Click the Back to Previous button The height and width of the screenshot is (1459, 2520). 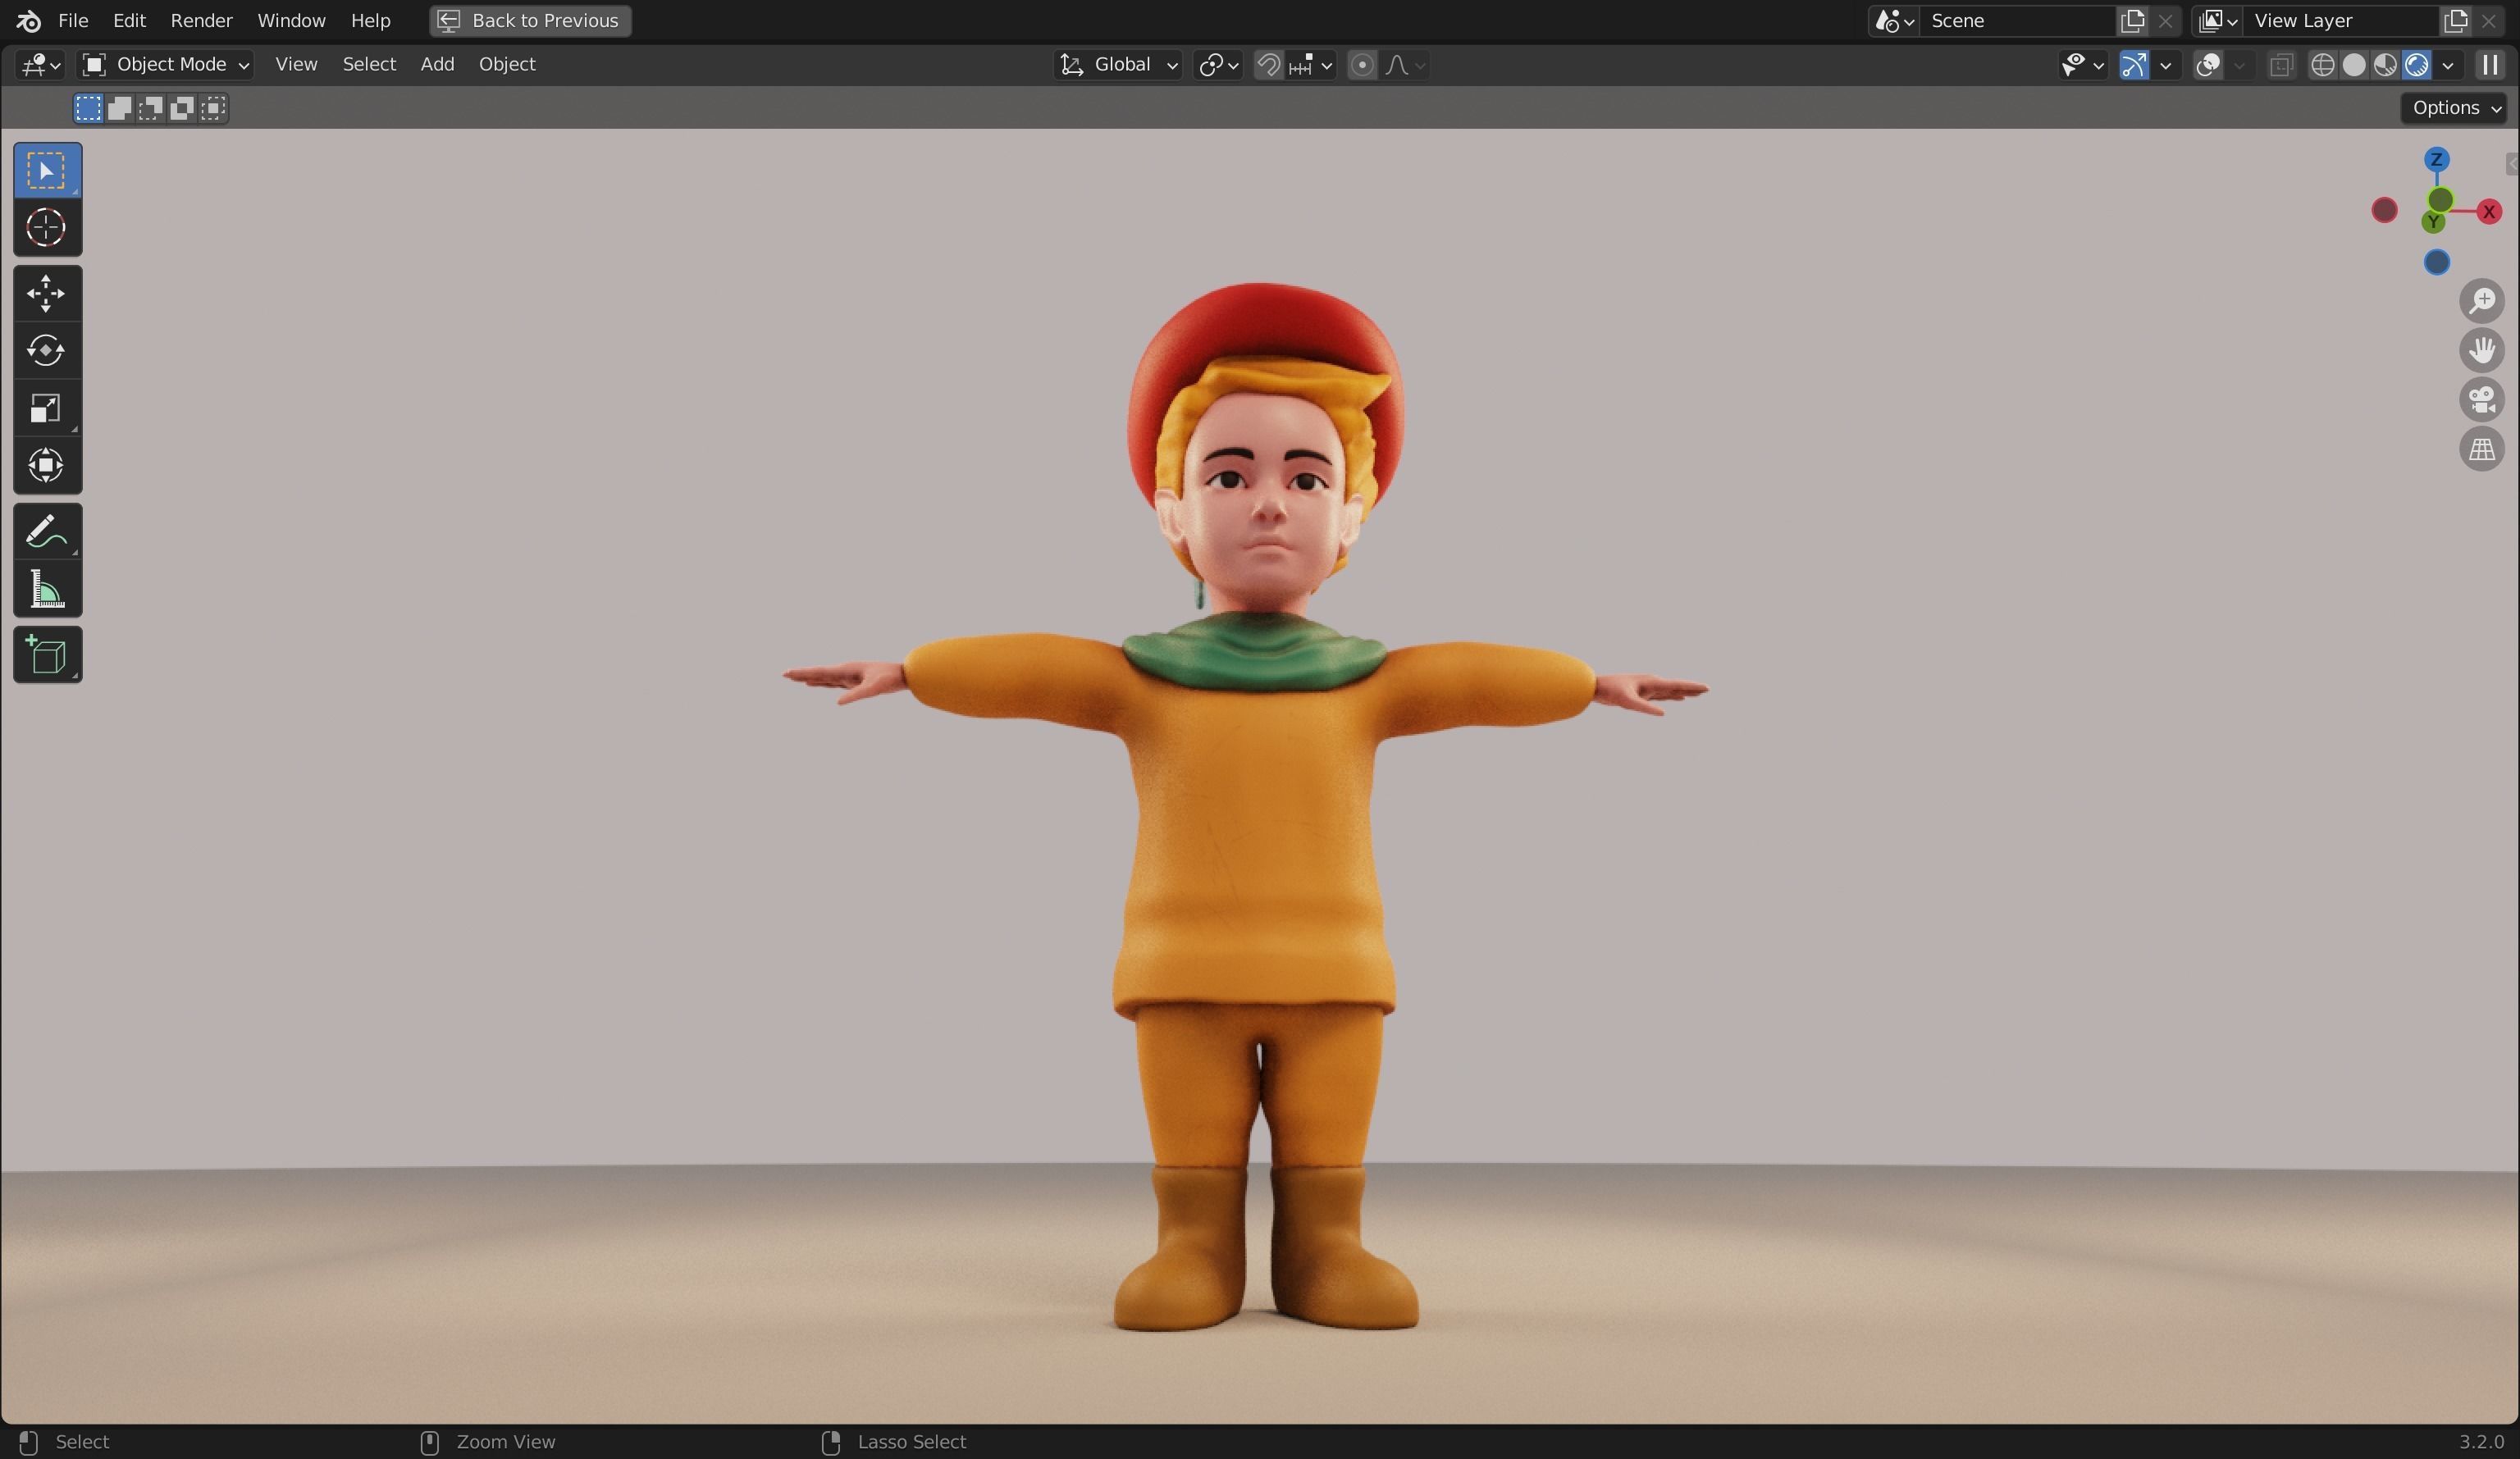click(530, 20)
